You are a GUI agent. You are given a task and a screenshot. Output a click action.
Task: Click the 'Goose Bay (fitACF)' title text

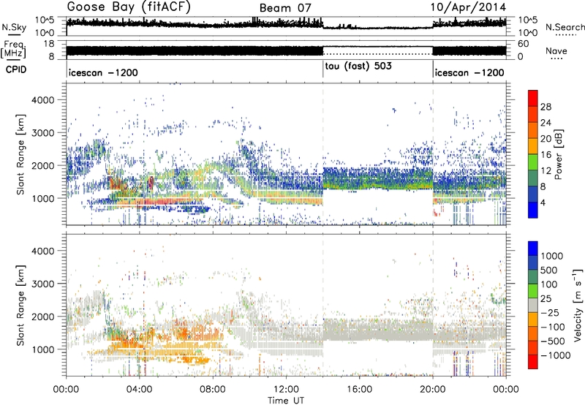click(x=129, y=7)
